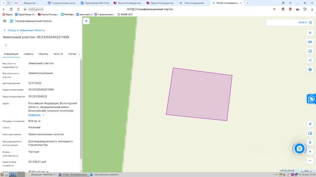Show more tabs with the small arrow after Состав
This screenshot has width=316, height=177.
[79, 55]
